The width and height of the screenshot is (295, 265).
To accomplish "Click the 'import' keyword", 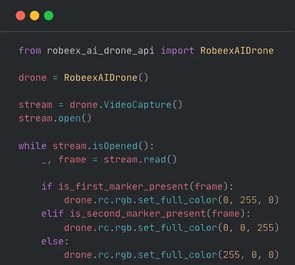I will click(x=177, y=51).
